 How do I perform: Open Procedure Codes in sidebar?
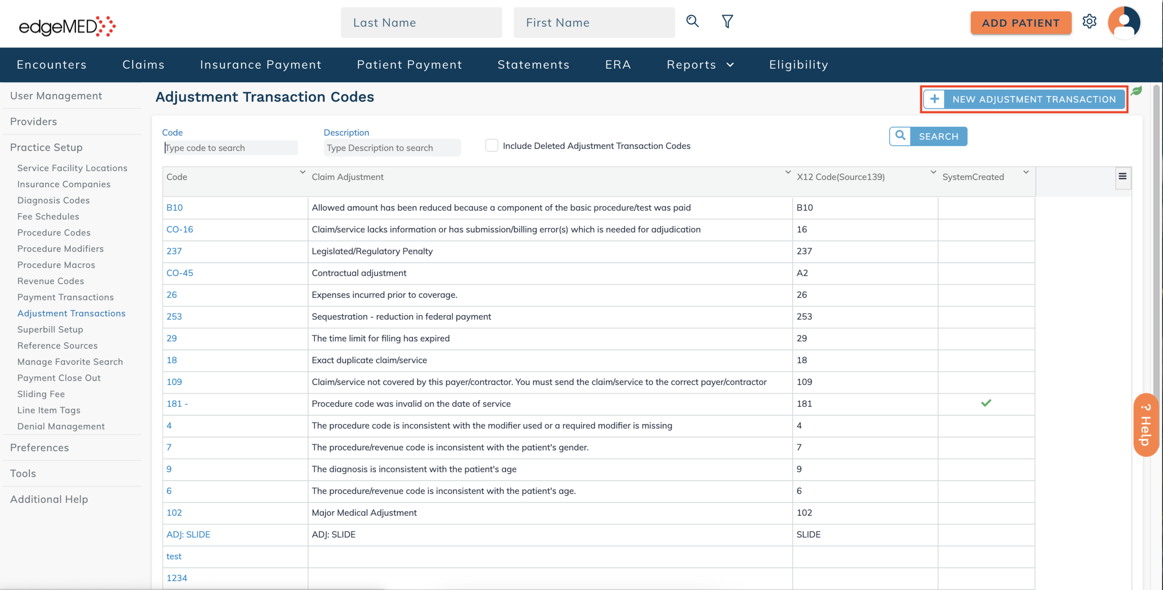coord(53,232)
